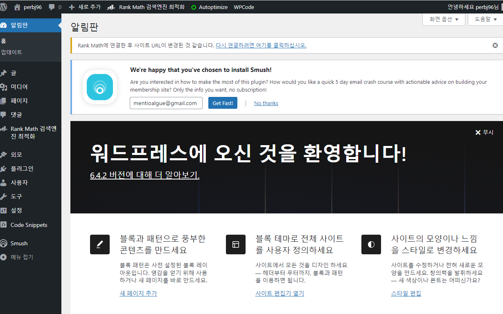Click the No thanks link
503x314 pixels.
(x=266, y=103)
